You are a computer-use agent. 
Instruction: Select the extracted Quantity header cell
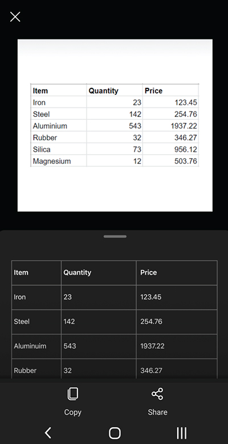click(99, 273)
